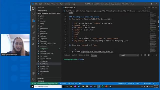
Task: Split the editor right
Action: point(153,7)
